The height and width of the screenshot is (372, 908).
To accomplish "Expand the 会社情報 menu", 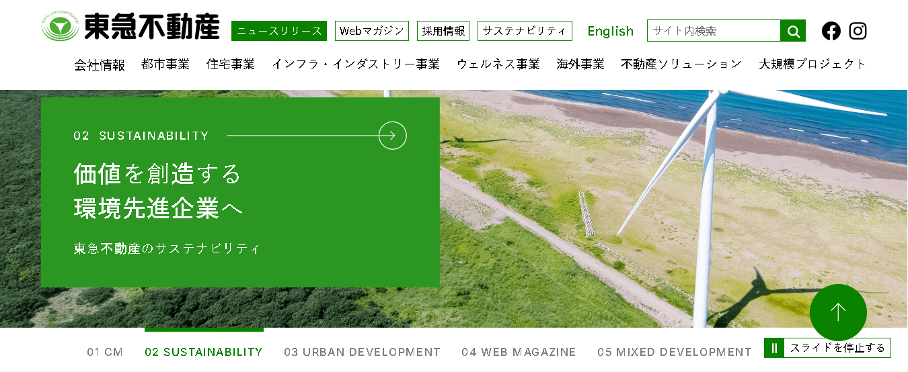I will point(100,64).
